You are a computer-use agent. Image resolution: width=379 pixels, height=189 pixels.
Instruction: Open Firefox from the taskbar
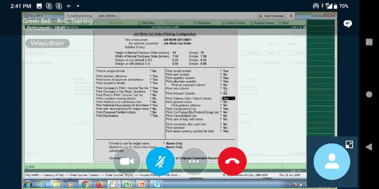(x=99, y=185)
